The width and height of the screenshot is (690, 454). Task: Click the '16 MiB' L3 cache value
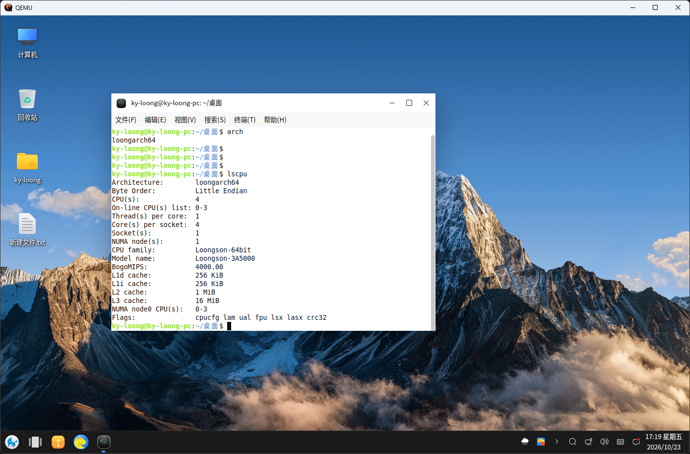pyautogui.click(x=207, y=301)
